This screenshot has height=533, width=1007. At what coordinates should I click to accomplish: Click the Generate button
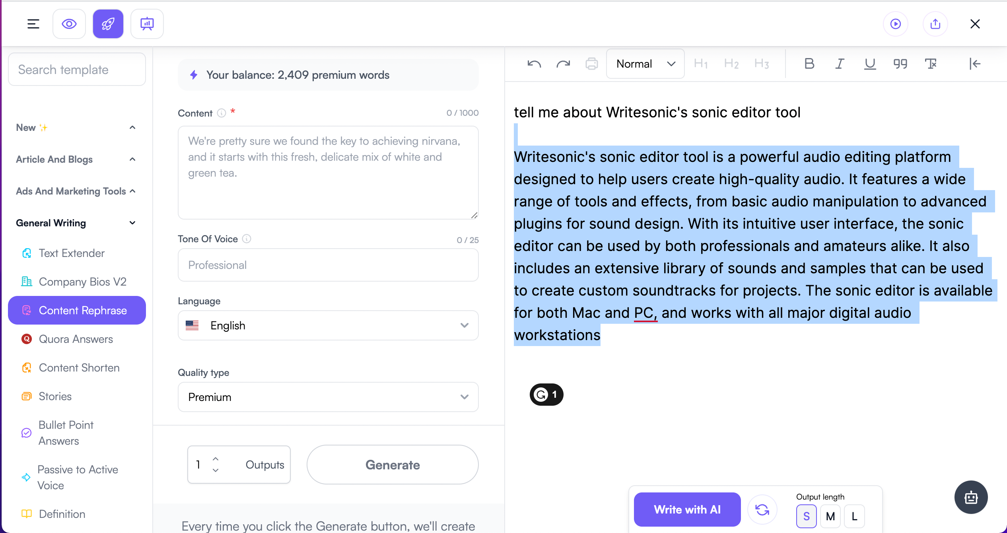[393, 465]
